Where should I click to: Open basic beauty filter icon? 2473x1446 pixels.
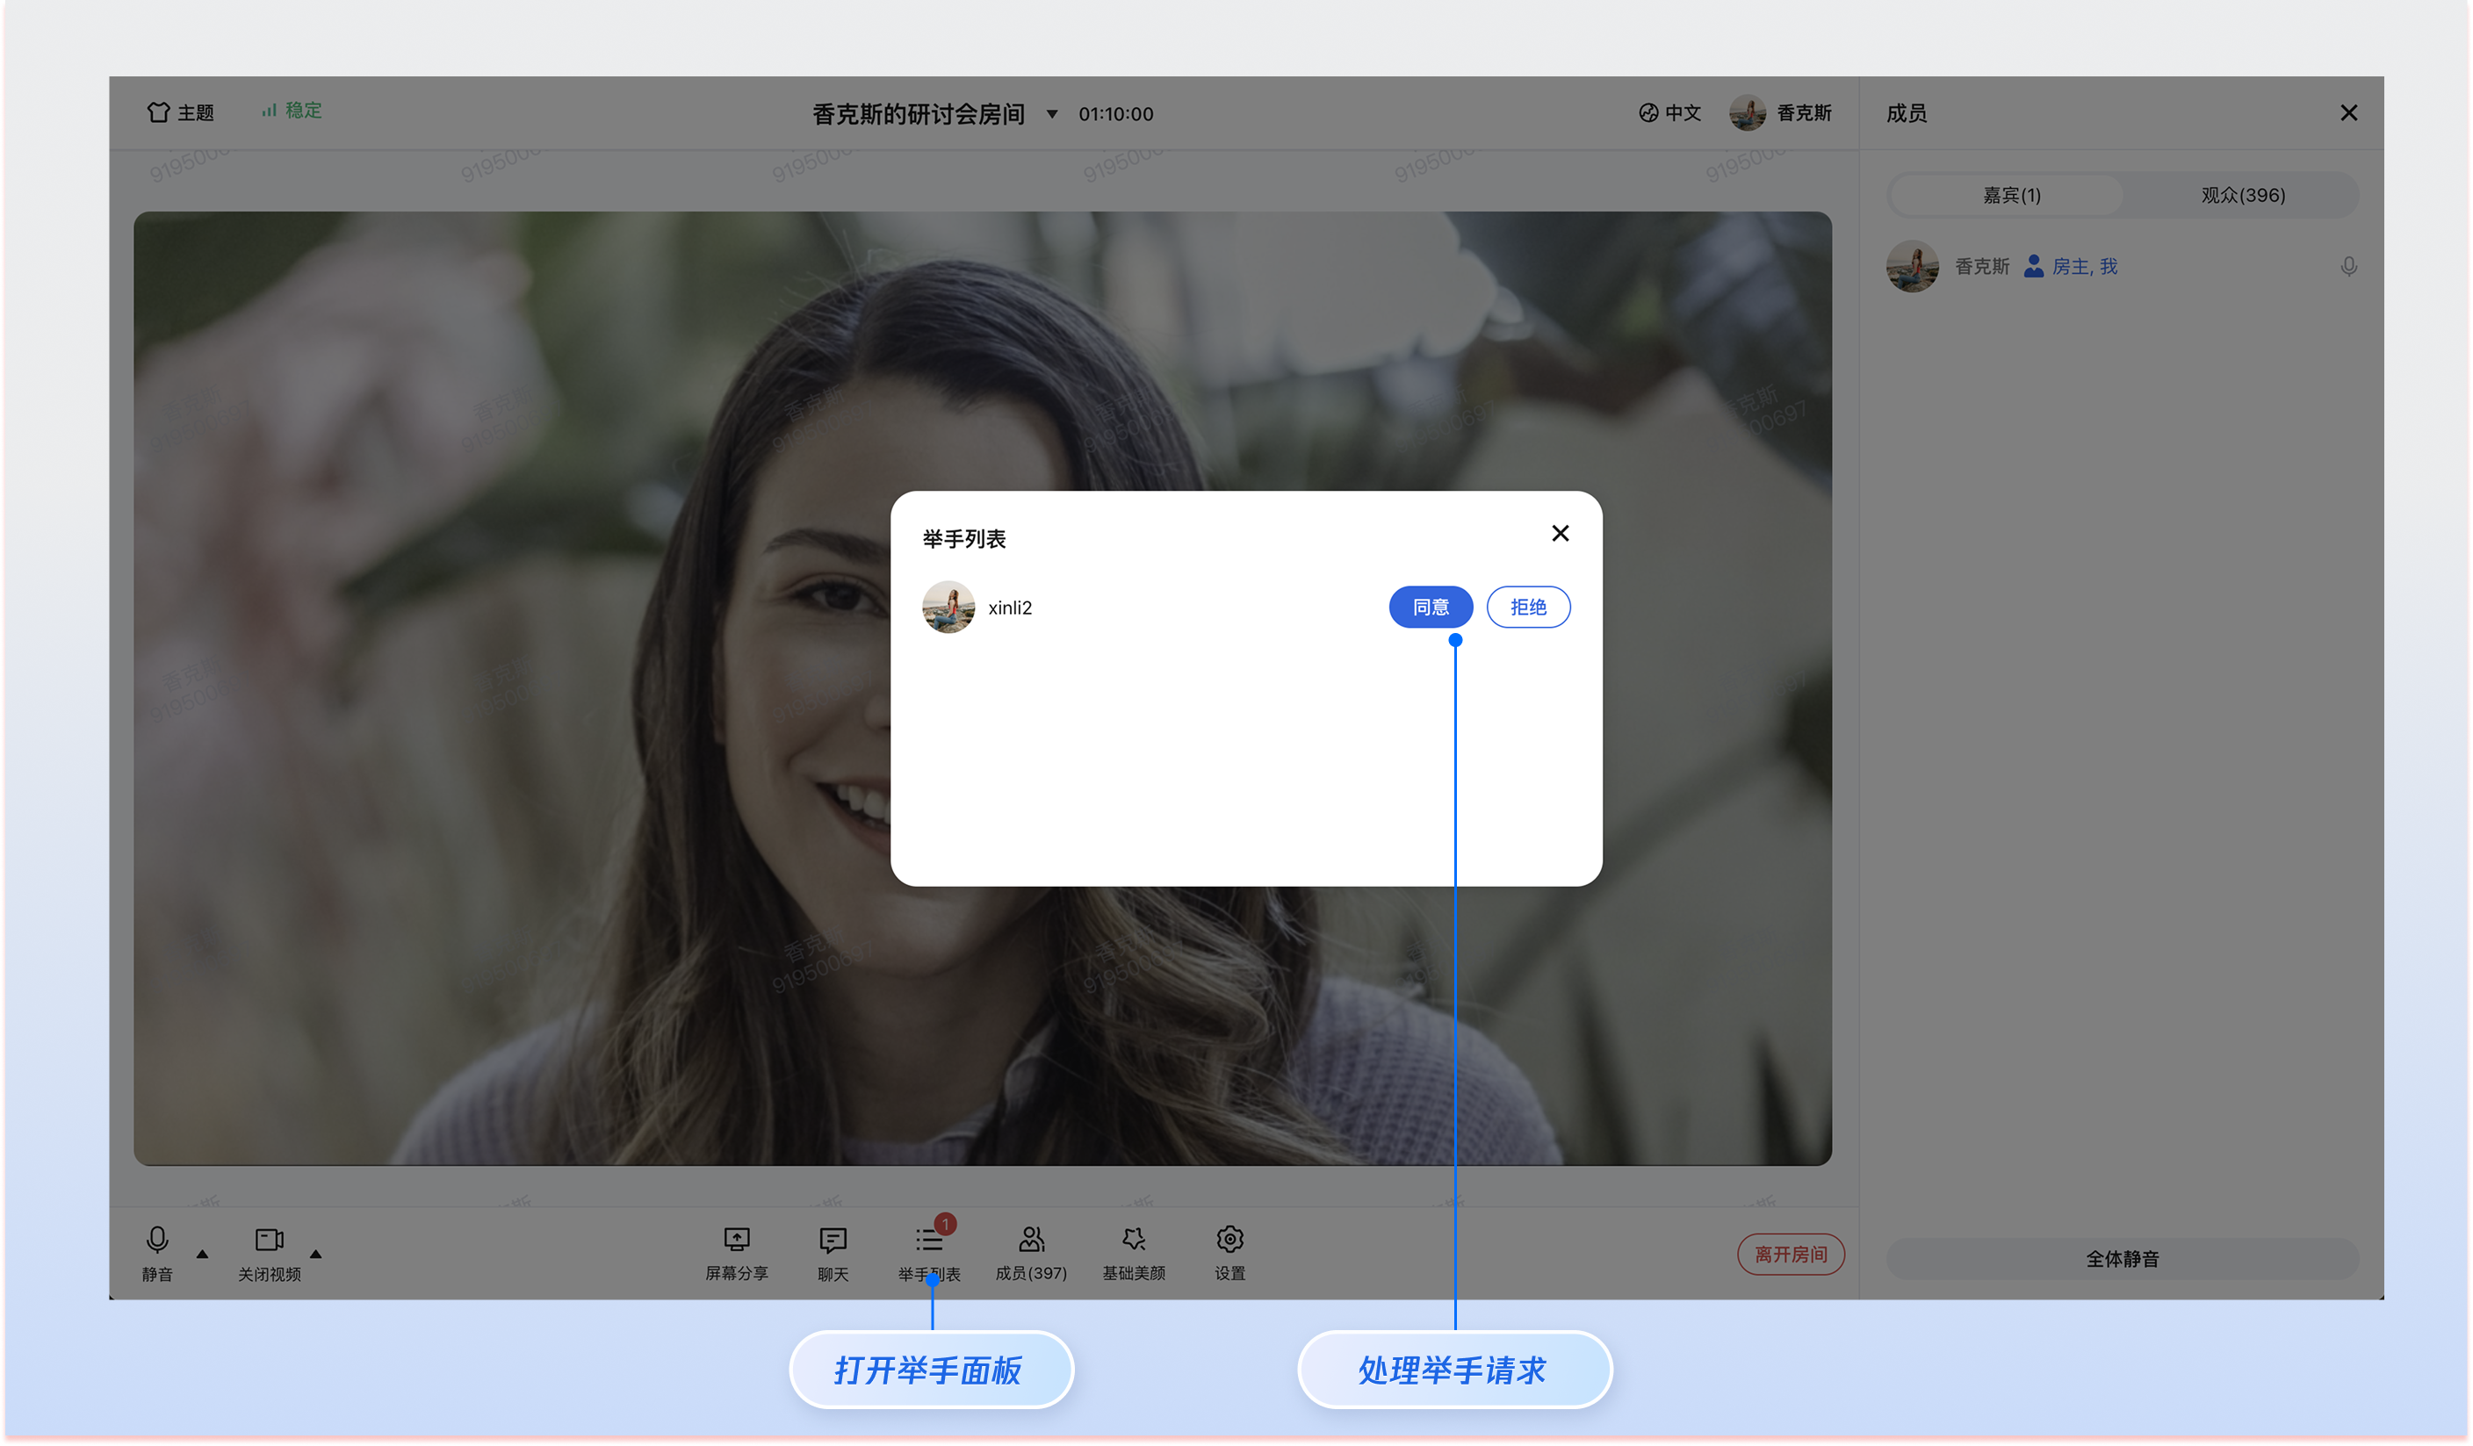pos(1134,1239)
